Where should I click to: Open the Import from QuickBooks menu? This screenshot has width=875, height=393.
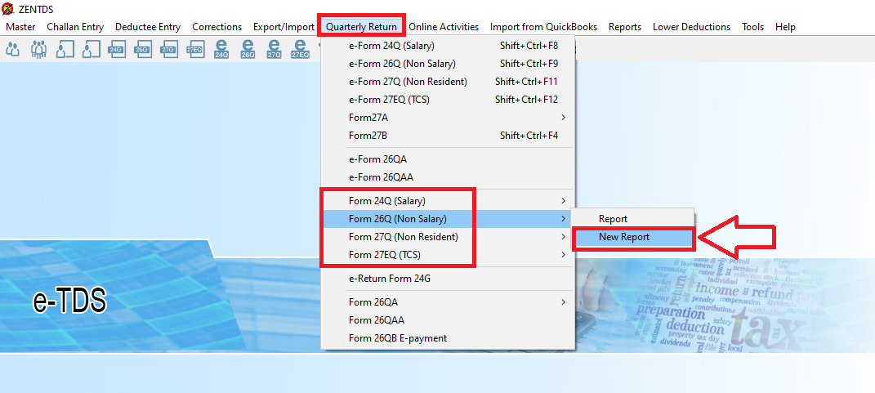coord(543,27)
